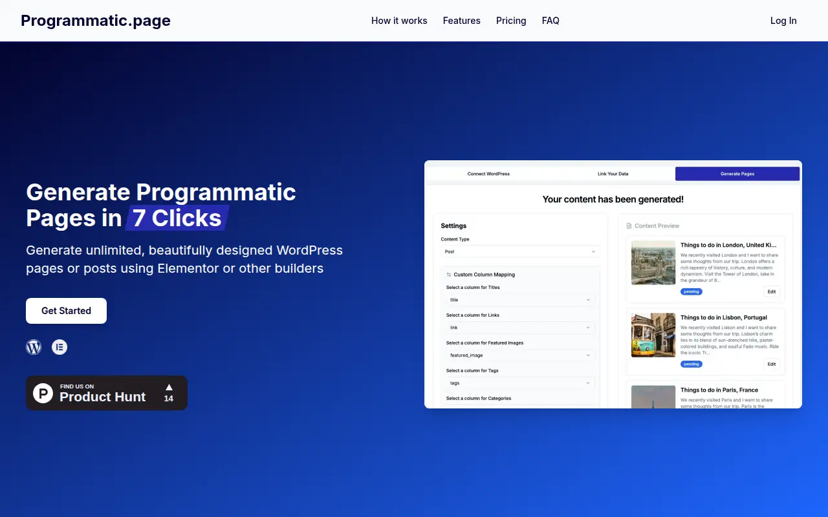Switch to the Link Your Data tab

point(613,174)
